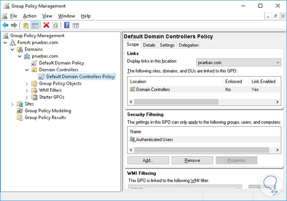
Task: Click the blue Help question mark icon
Action: tap(67, 25)
